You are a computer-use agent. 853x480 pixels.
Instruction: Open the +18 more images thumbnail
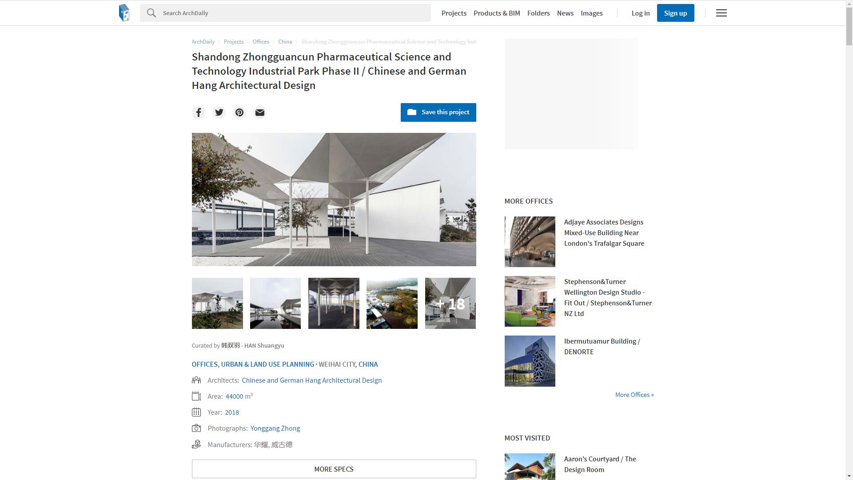point(450,304)
